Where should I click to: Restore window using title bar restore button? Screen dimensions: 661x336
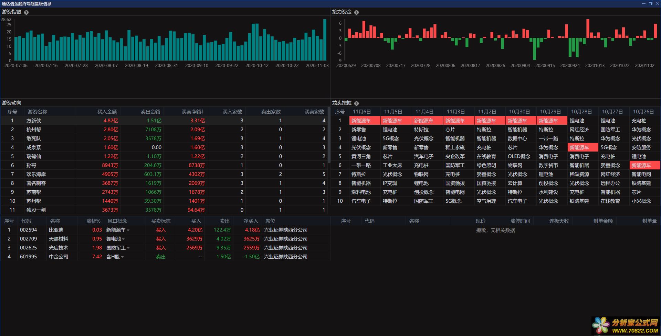point(650,3)
